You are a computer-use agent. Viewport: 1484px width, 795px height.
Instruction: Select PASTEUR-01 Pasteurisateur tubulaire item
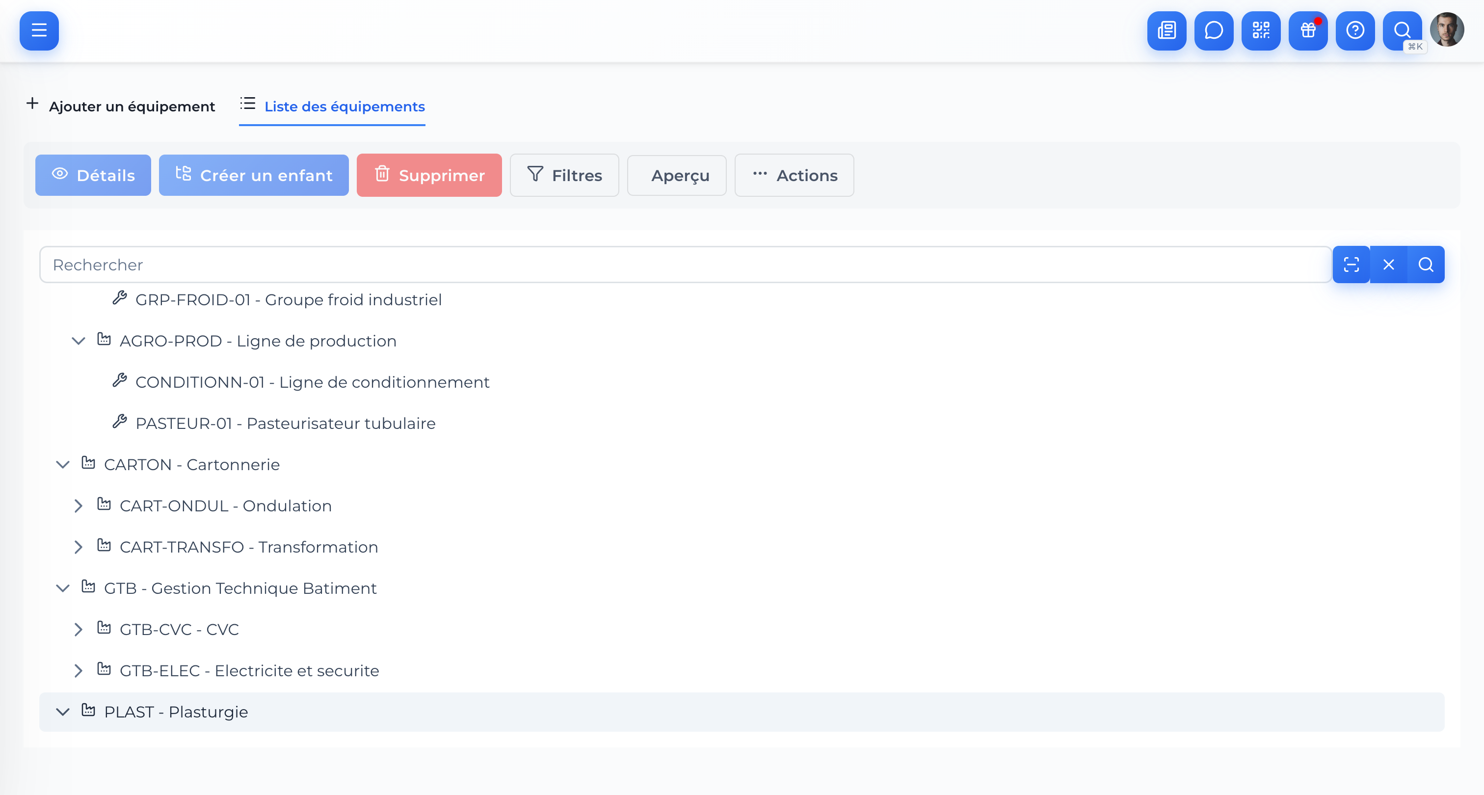[285, 424]
